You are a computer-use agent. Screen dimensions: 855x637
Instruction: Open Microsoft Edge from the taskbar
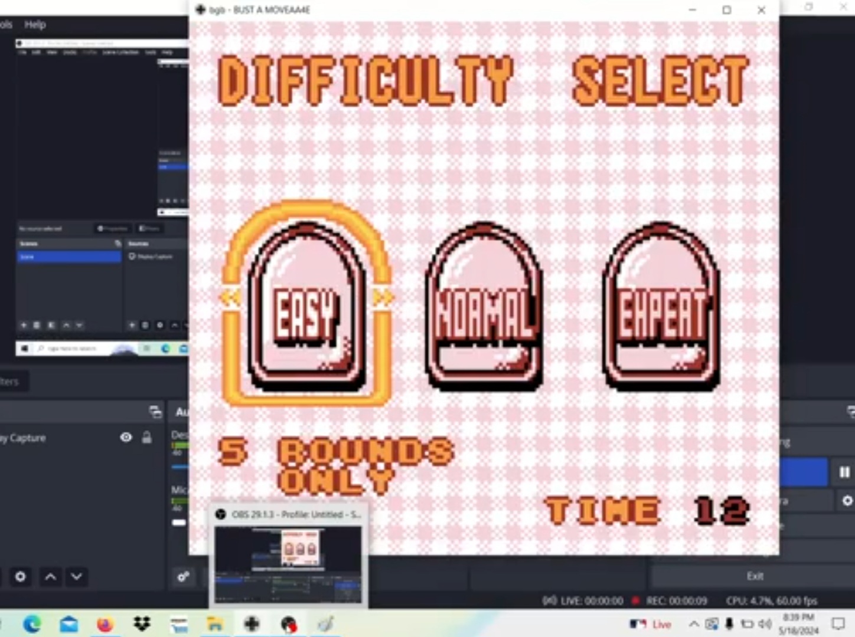(32, 623)
